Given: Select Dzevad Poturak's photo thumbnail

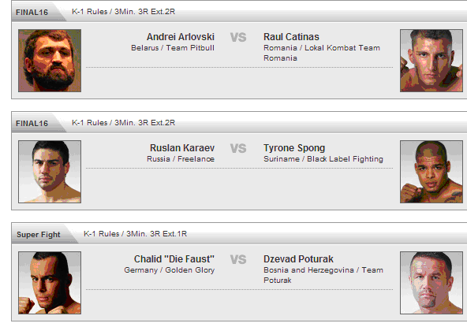Looking at the screenshot, I should (432, 283).
